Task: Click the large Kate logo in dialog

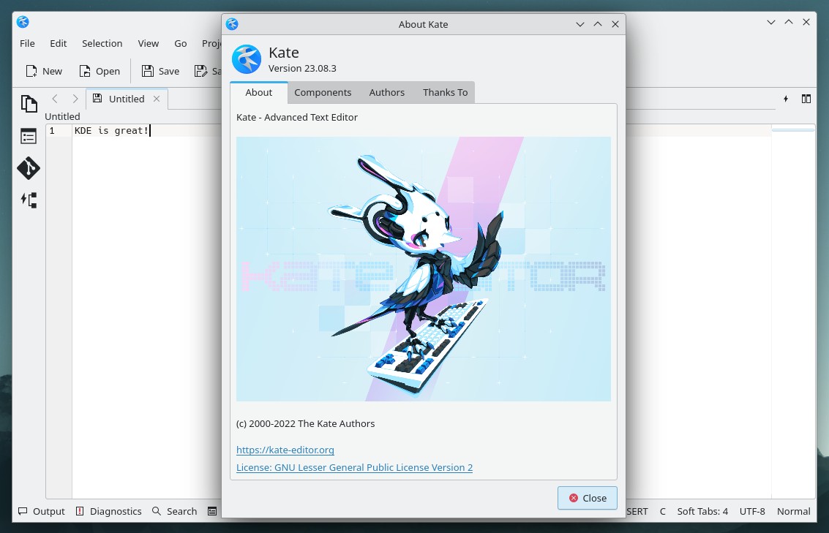Action: 247,59
